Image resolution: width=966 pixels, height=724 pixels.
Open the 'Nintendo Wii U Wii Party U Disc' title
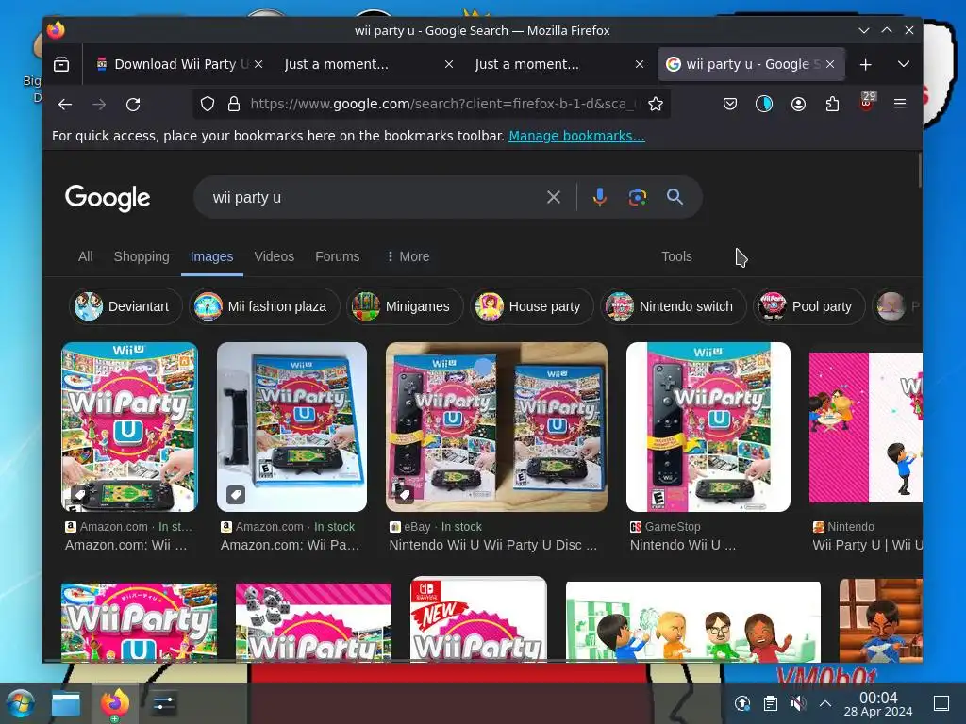(x=492, y=545)
